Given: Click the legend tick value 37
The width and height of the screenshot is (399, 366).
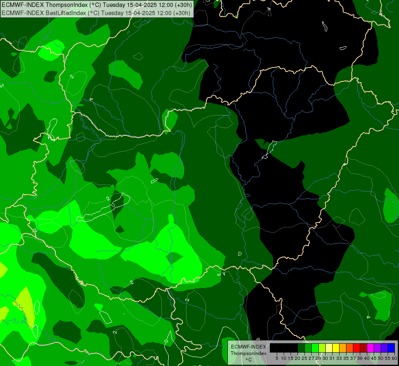Looking at the screenshot, I should (x=353, y=358).
